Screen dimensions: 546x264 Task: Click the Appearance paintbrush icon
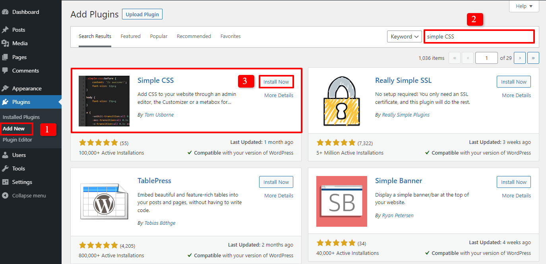pyautogui.click(x=5, y=88)
